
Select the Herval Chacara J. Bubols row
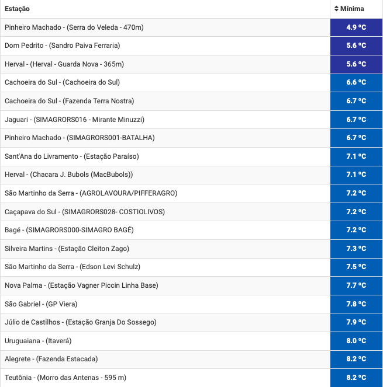pyautogui.click(x=191, y=175)
